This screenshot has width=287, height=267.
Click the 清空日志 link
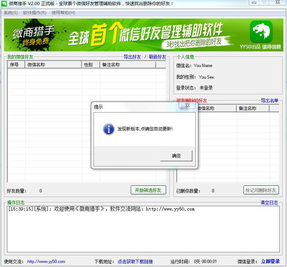pos(269,202)
